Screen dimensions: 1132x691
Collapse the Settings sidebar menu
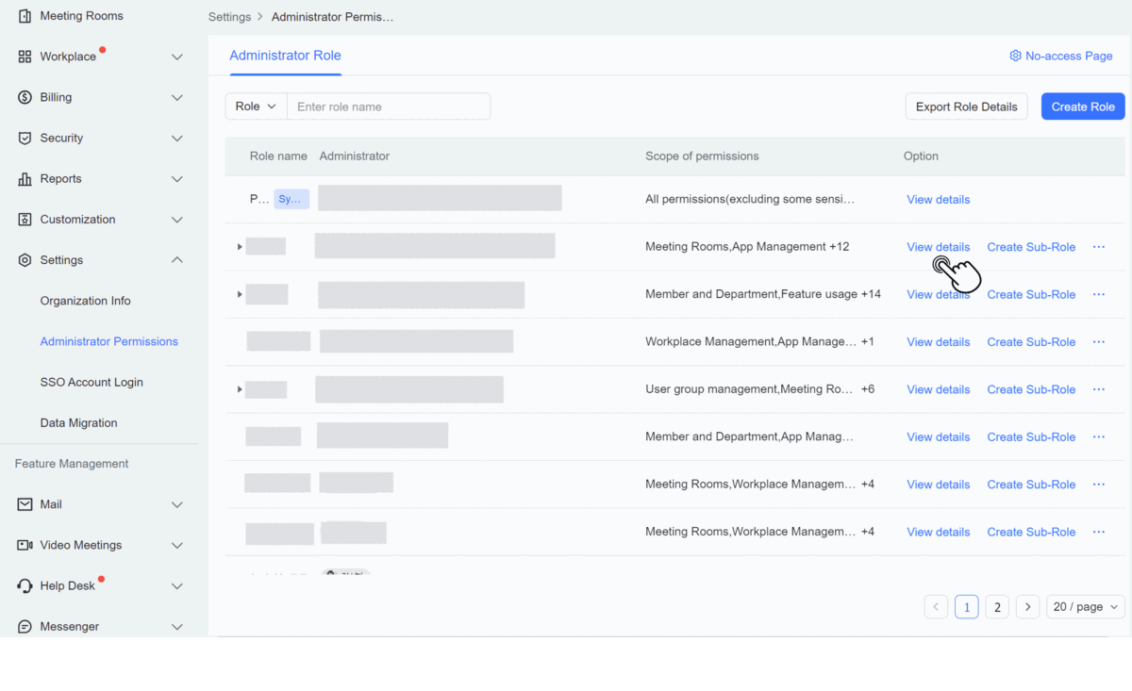tap(176, 259)
